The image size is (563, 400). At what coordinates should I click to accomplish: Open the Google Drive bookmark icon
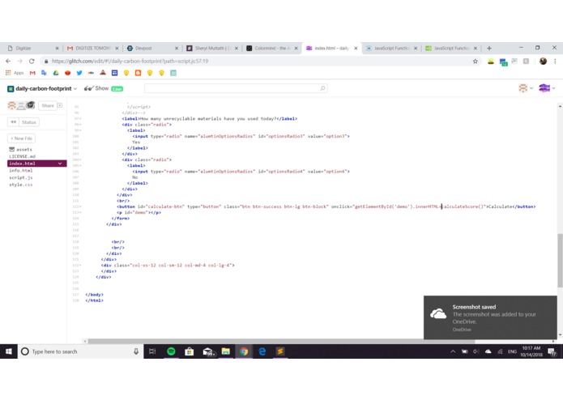pos(56,73)
